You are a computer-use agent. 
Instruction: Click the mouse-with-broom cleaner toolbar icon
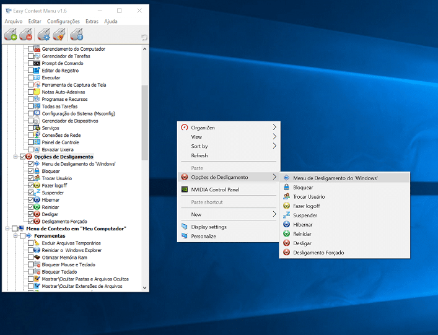(x=59, y=34)
